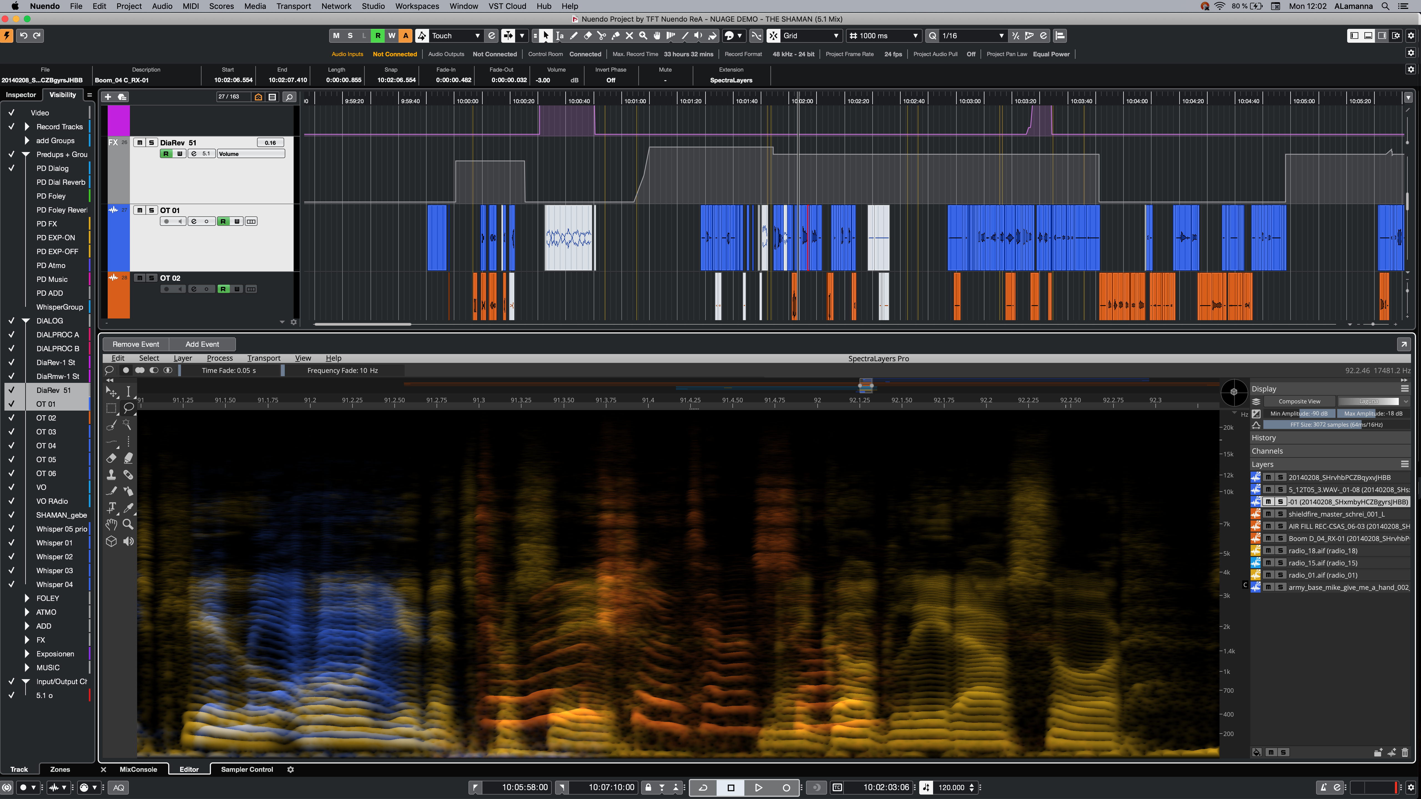Expand the FOLEY folder in visibility list
The image size is (1421, 799).
point(26,598)
